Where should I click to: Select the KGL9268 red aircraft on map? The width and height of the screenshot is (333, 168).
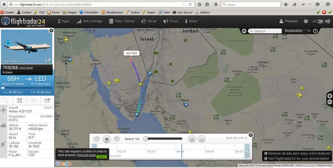pyautogui.click(x=131, y=60)
